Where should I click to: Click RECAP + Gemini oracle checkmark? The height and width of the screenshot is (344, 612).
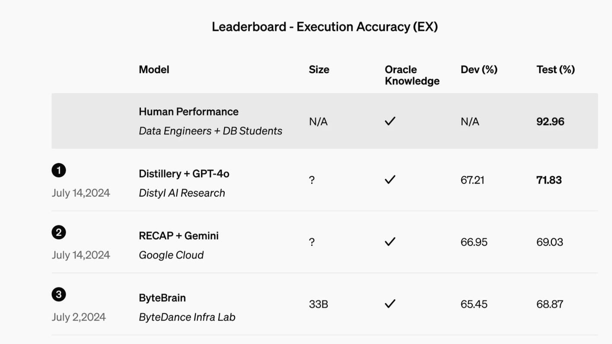pos(390,242)
